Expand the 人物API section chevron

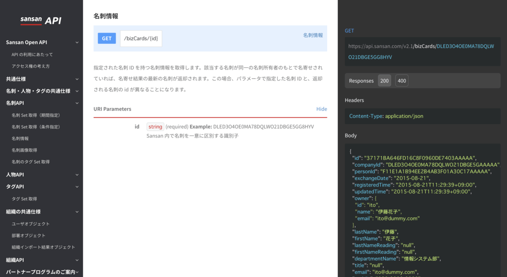[77, 175]
